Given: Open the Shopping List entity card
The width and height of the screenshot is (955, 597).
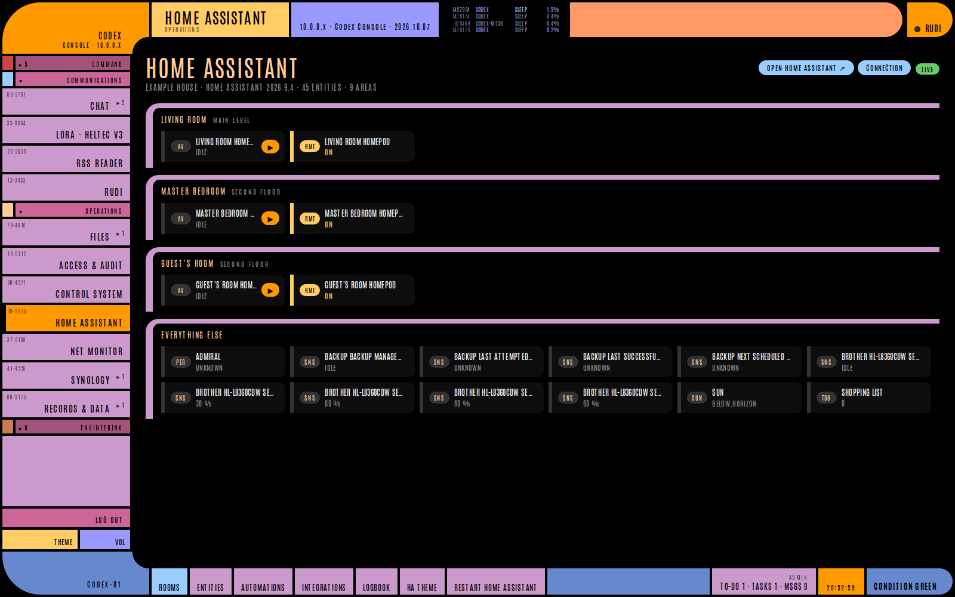Looking at the screenshot, I should pos(869,398).
